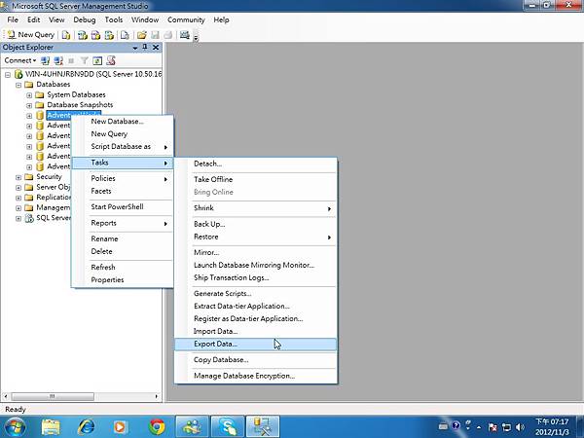
Task: Click Disconnect icon in Object Explorer
Action: [x=58, y=60]
